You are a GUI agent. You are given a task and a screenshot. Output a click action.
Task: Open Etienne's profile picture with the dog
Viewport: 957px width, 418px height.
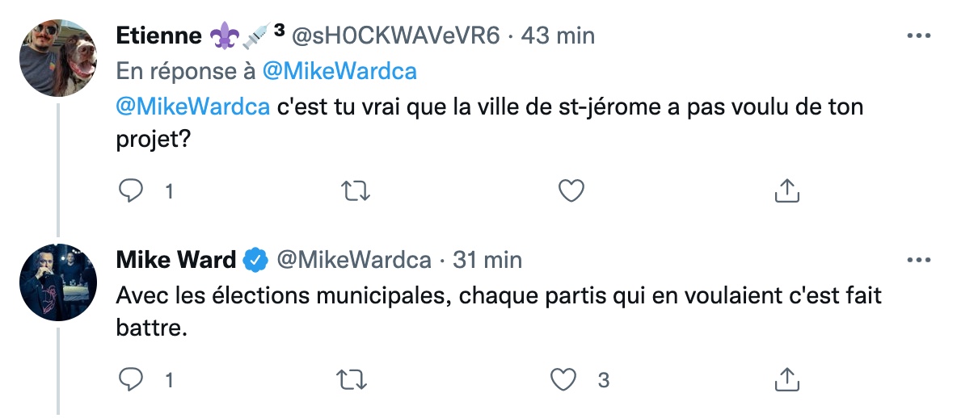[58, 58]
